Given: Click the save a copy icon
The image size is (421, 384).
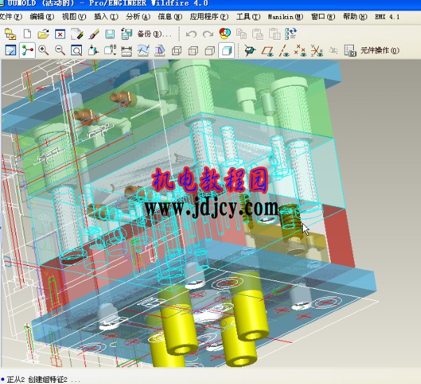Looking at the screenshot, I should pyautogui.click(x=127, y=34).
